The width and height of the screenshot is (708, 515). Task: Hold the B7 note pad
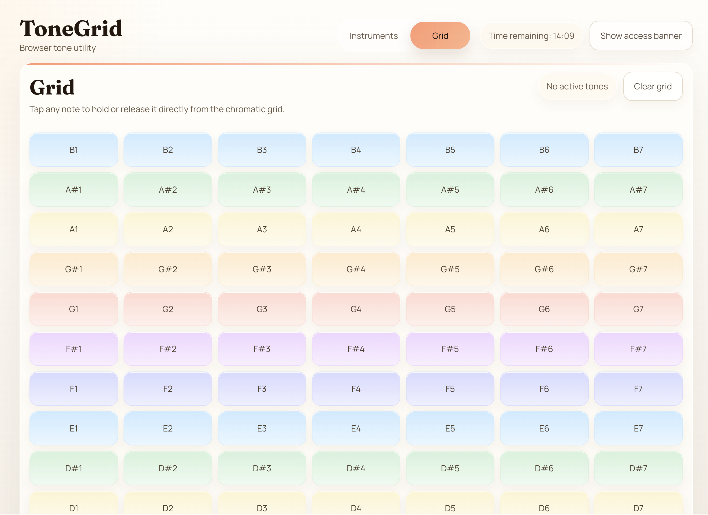(x=638, y=150)
